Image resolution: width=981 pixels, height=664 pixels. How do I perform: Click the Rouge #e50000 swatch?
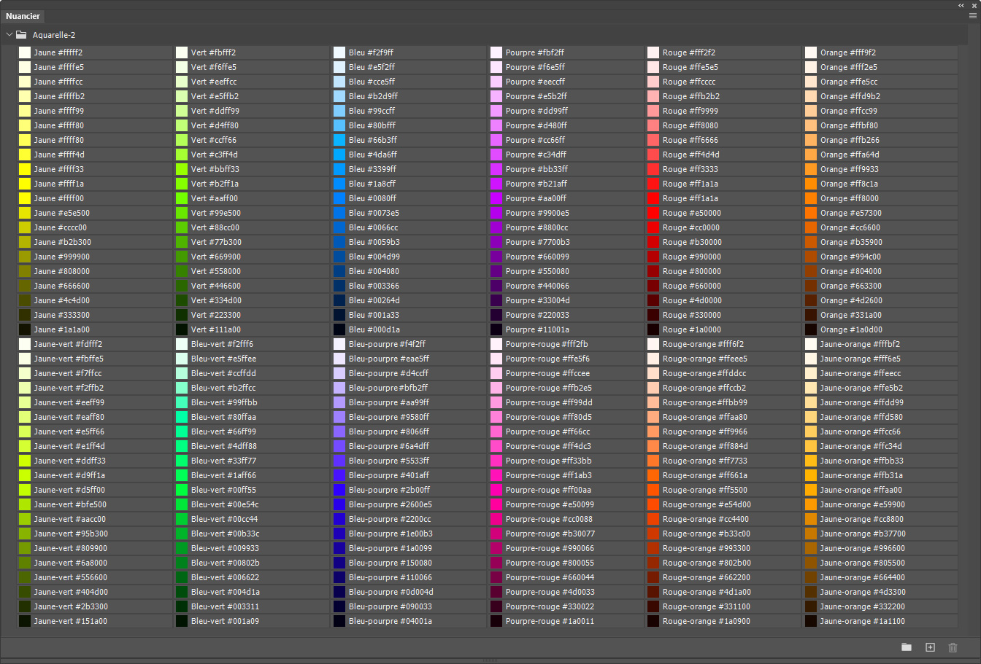click(653, 213)
